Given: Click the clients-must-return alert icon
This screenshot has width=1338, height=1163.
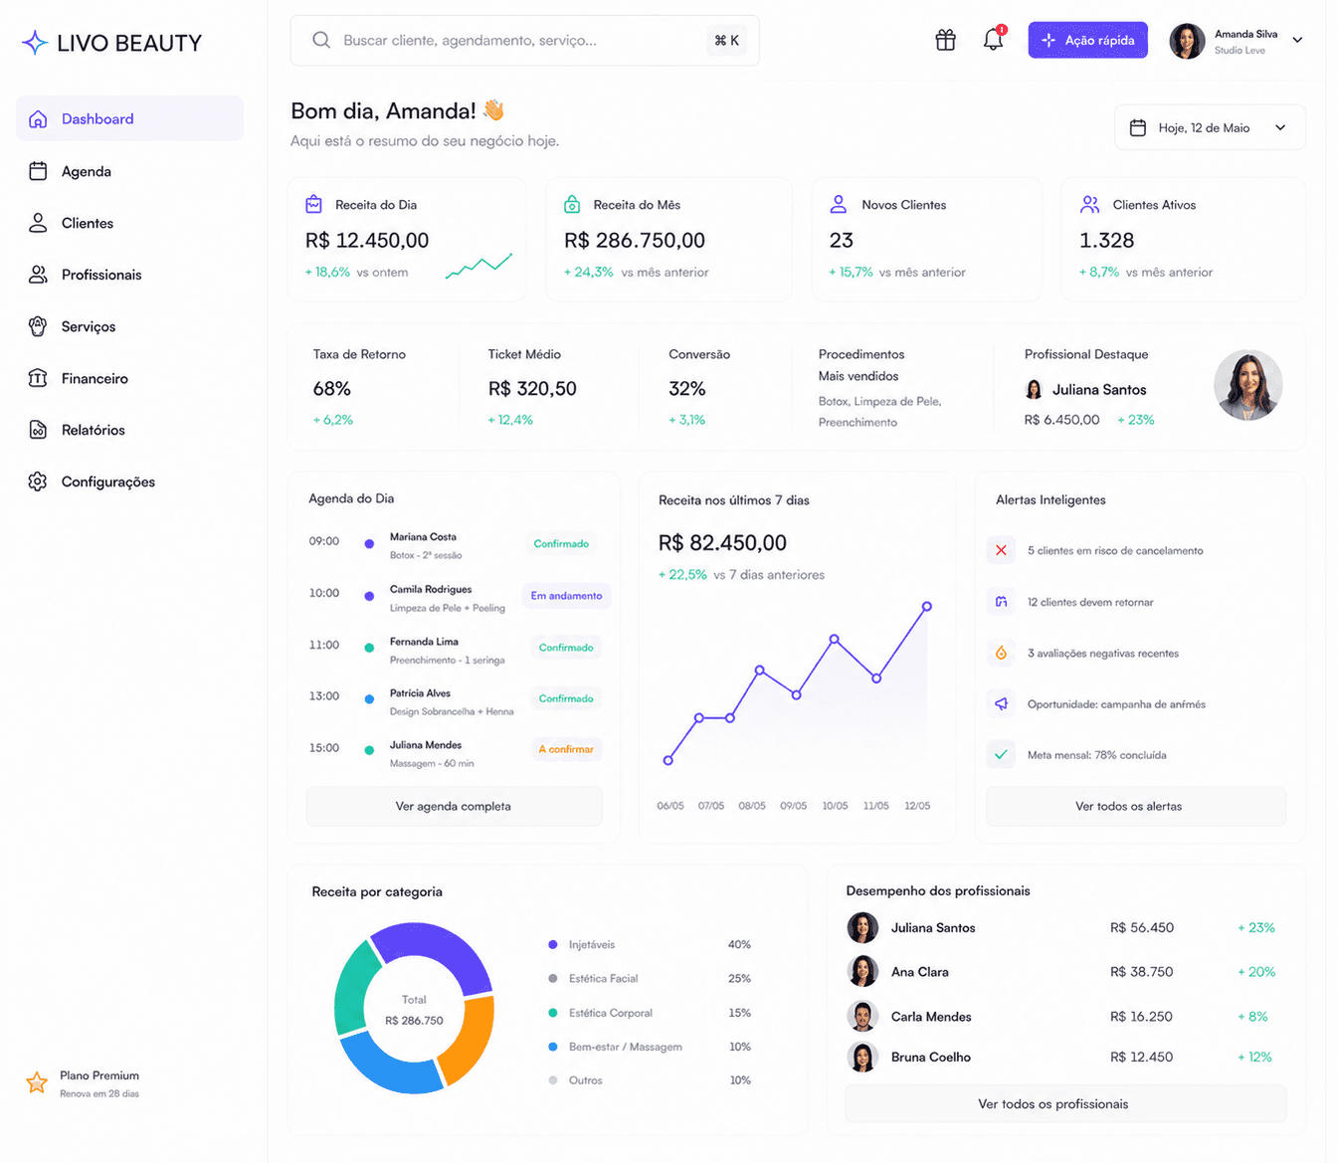Looking at the screenshot, I should 1001,602.
